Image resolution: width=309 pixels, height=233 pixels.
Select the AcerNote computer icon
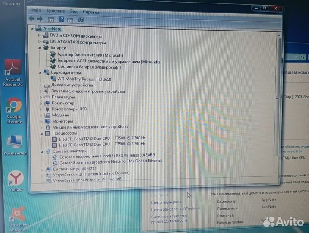click(x=38, y=29)
